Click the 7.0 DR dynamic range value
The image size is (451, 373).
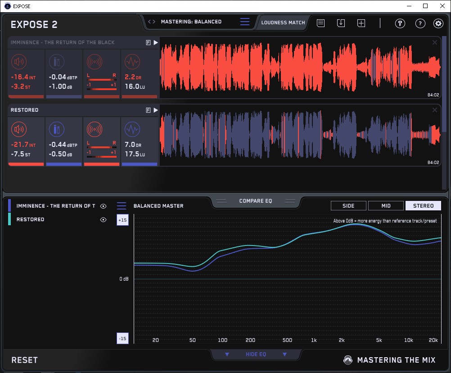click(133, 145)
